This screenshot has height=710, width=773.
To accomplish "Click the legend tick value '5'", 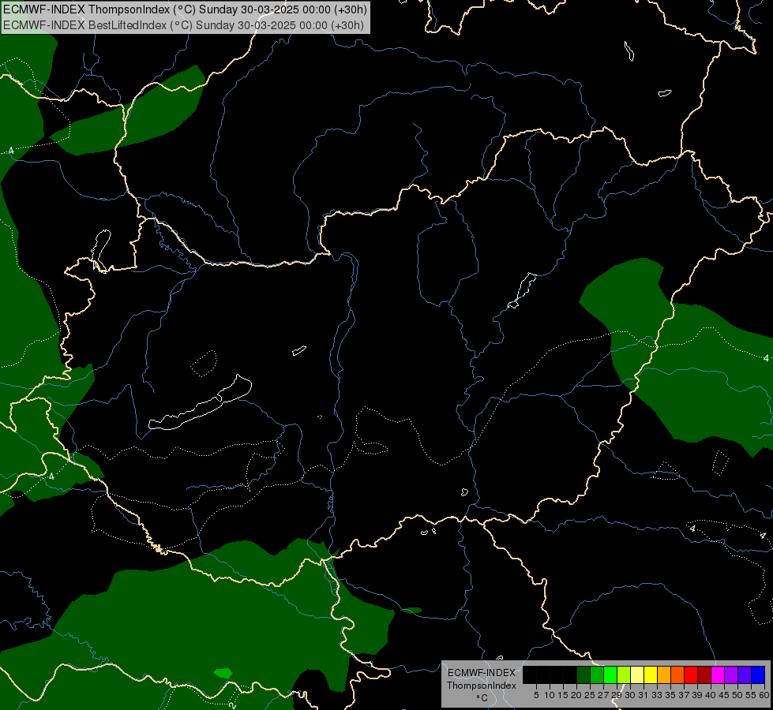I will click(x=536, y=695).
